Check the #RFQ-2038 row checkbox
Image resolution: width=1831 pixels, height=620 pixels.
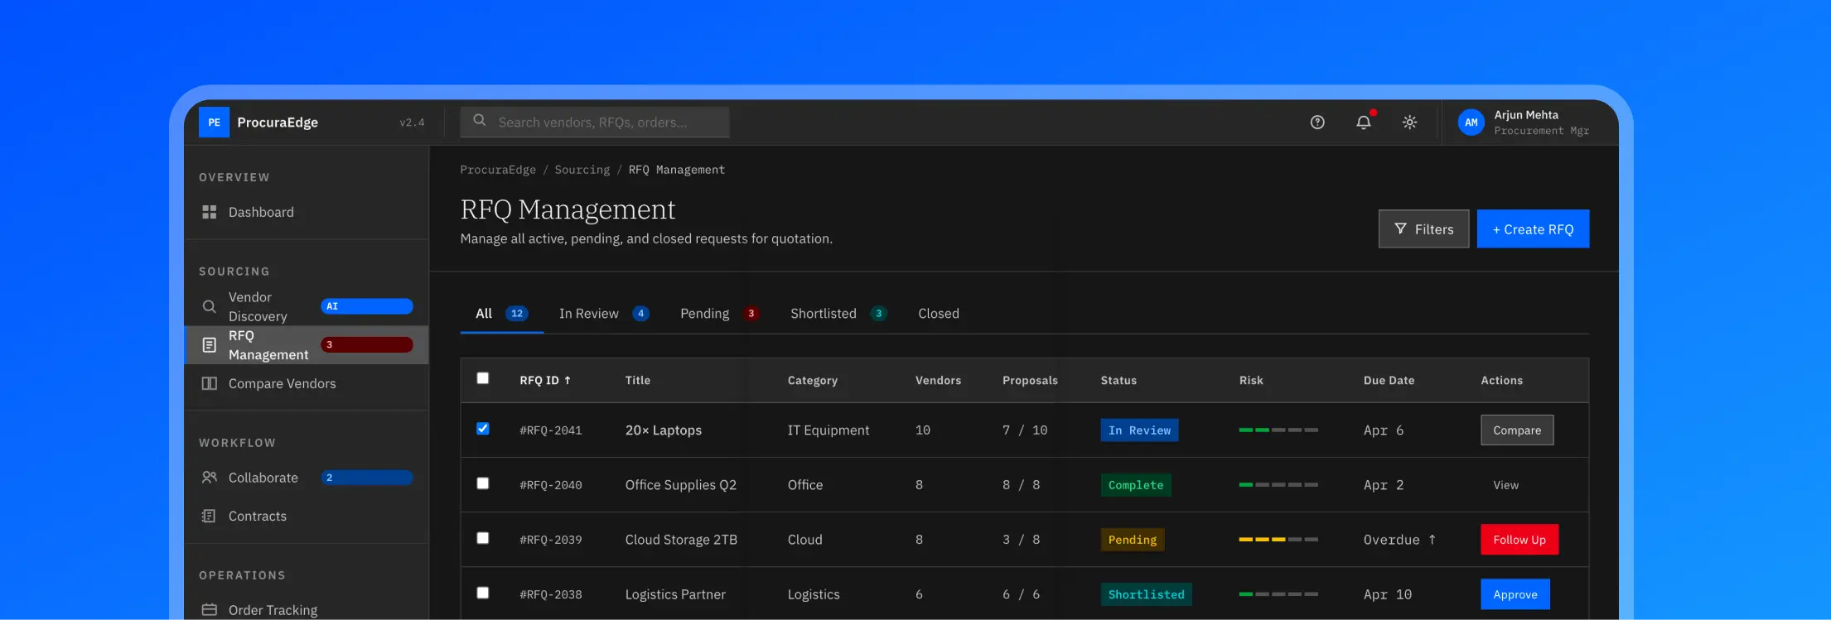coord(483,593)
